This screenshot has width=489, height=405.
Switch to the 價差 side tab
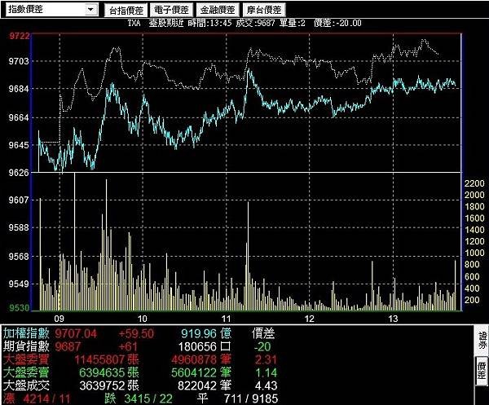click(482, 372)
